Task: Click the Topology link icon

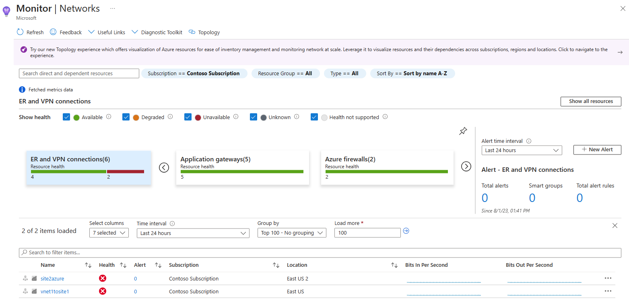Action: coord(192,32)
